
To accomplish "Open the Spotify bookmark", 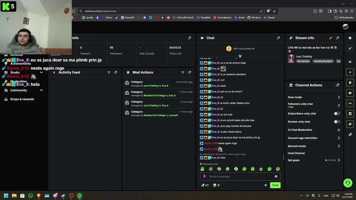I will [x=88, y=17].
